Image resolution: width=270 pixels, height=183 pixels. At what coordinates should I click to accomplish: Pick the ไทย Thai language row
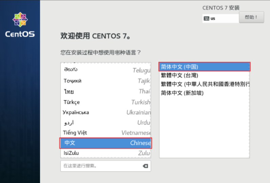[106, 91]
